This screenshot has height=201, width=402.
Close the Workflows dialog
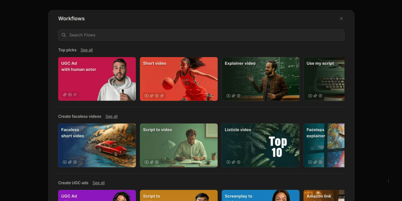[341, 19]
